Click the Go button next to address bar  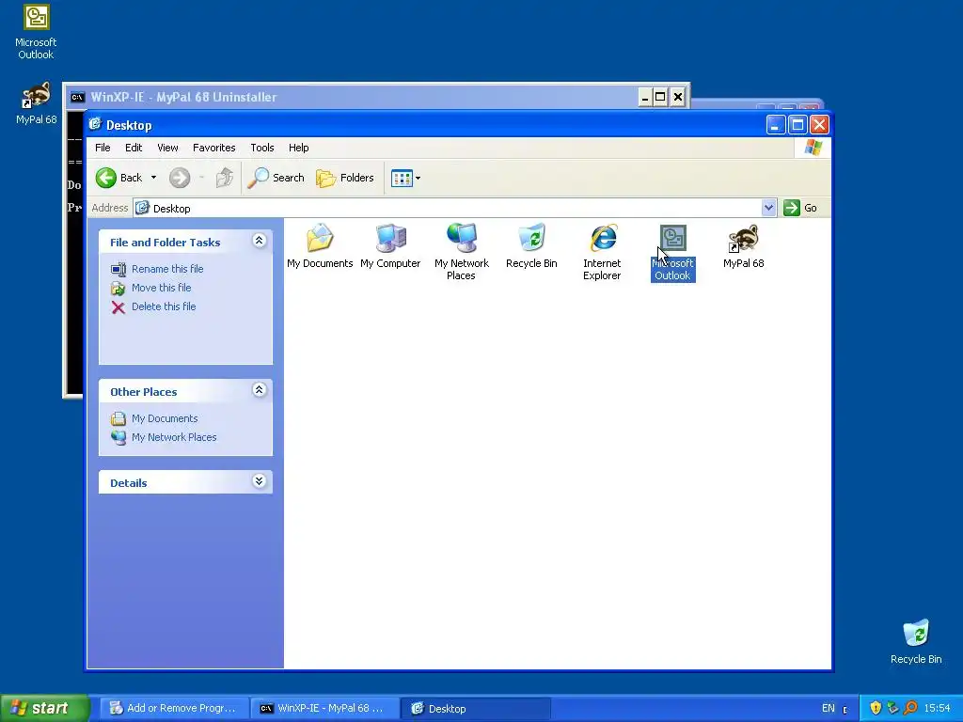[800, 208]
